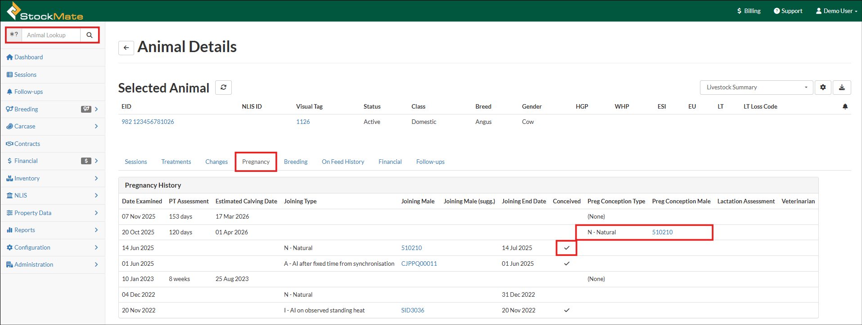Expand the Demo User menu
The width and height of the screenshot is (862, 325).
(836, 11)
